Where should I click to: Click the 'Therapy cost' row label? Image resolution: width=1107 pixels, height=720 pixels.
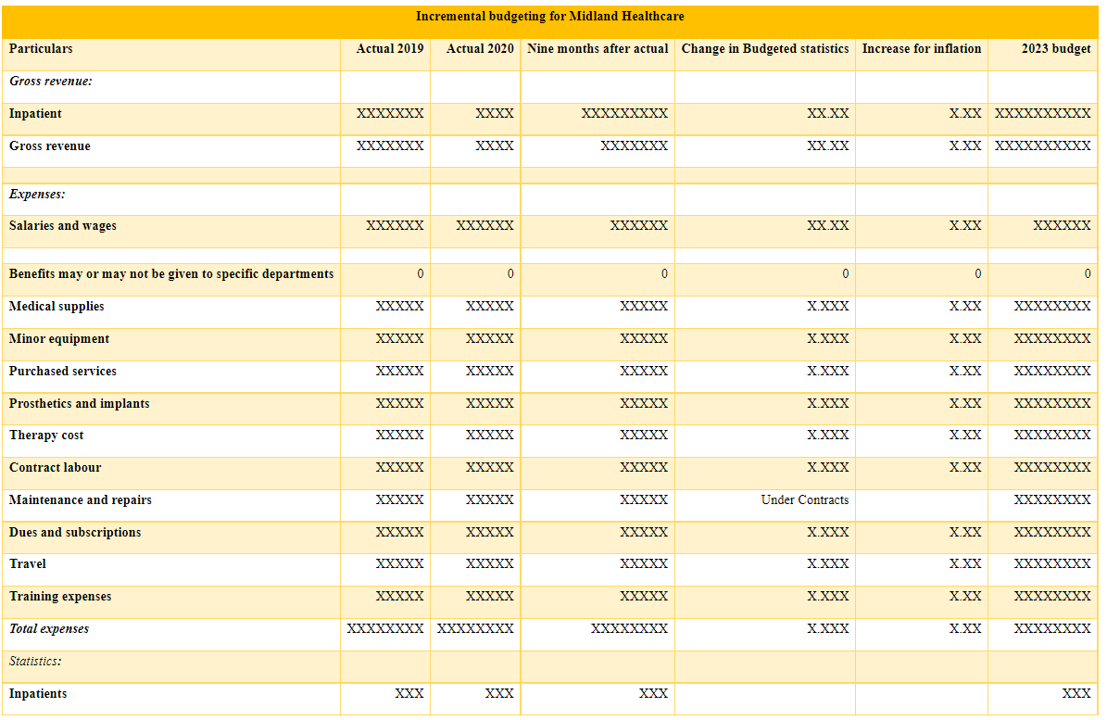pyautogui.click(x=46, y=436)
